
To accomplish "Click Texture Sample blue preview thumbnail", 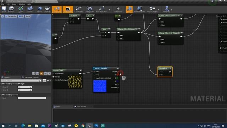I will click(100, 86).
